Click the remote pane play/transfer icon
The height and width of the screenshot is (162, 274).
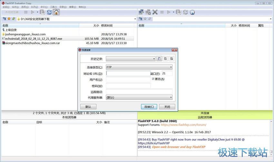(169, 12)
